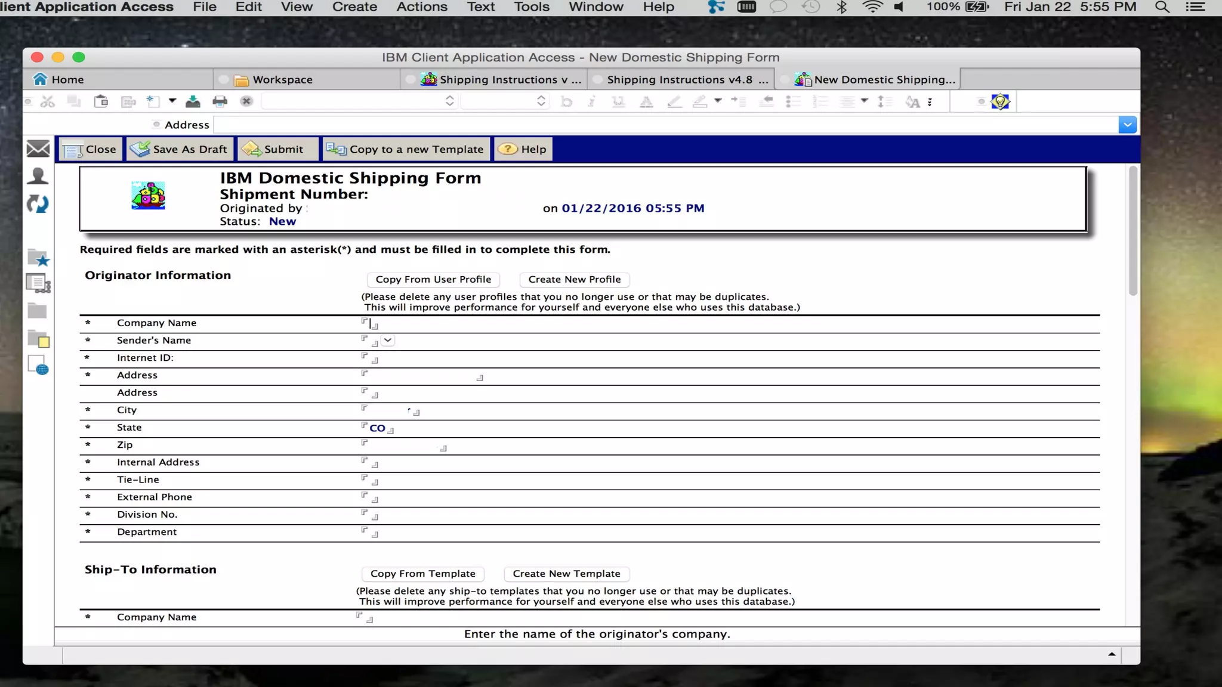Click the bulleted list icon

pyautogui.click(x=792, y=102)
